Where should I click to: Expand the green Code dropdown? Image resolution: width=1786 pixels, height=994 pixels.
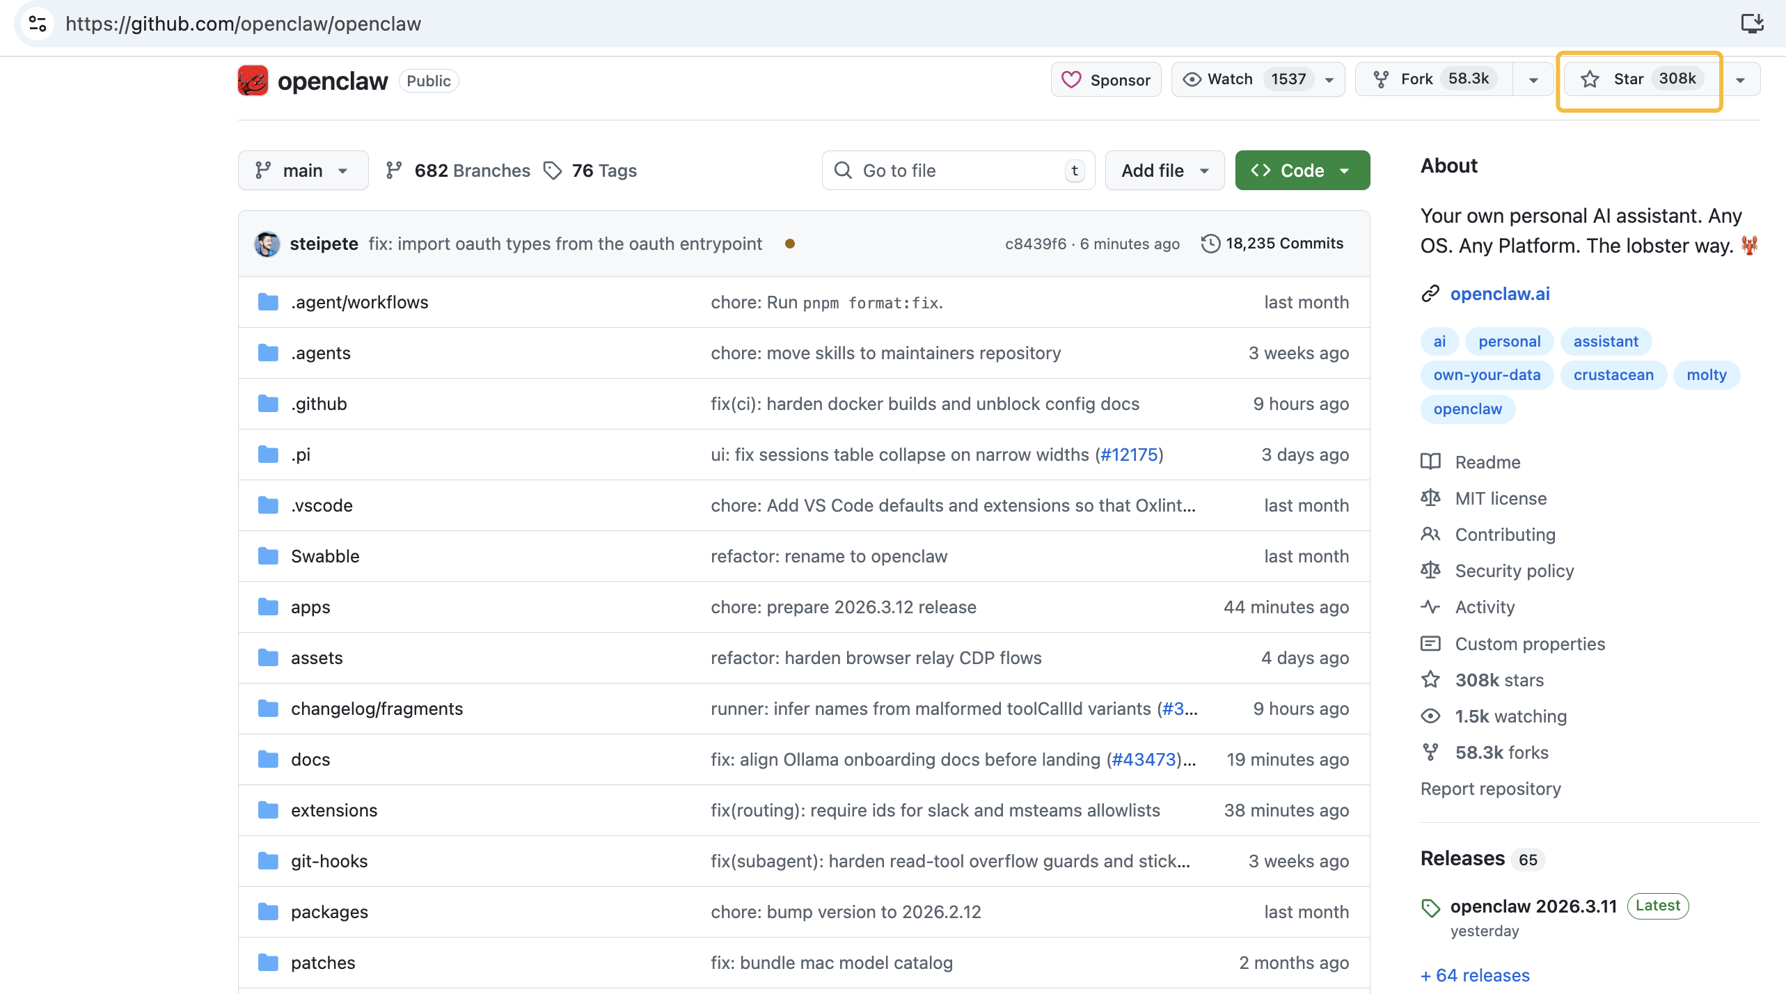[x=1302, y=171]
